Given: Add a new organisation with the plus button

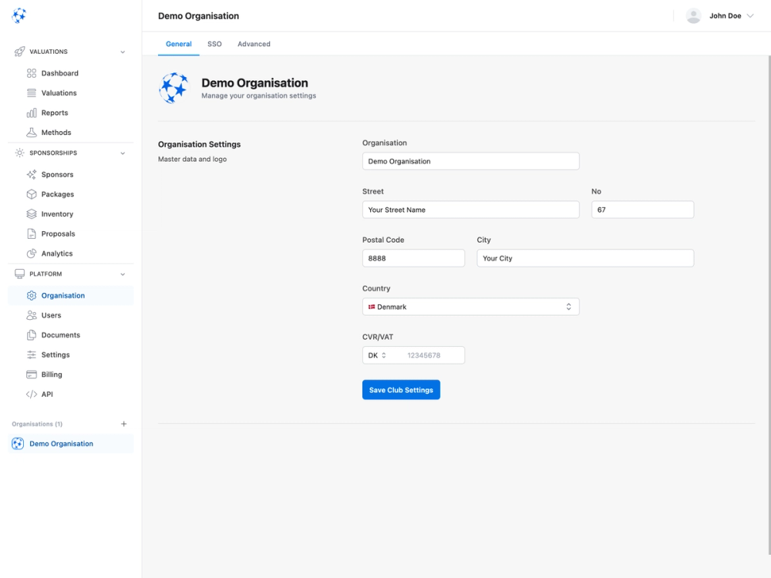Looking at the screenshot, I should (x=123, y=423).
